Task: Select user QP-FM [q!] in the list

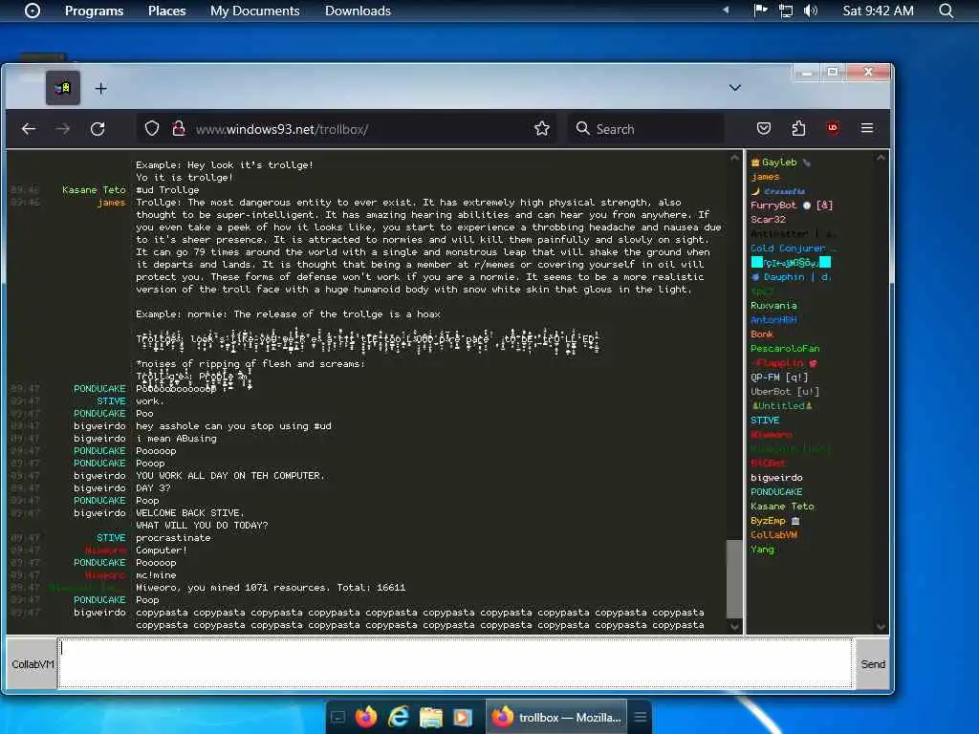Action: (779, 378)
